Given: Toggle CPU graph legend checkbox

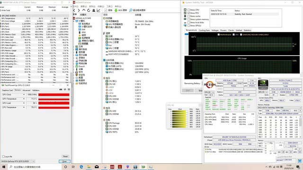Looking at the screenshot, I should point(233,34).
